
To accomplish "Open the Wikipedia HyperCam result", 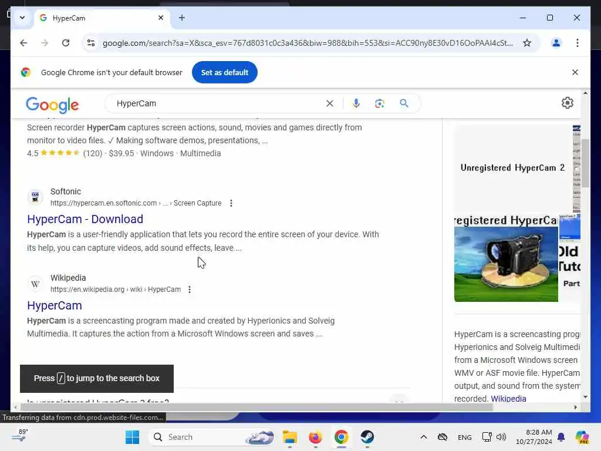I will click(55, 305).
